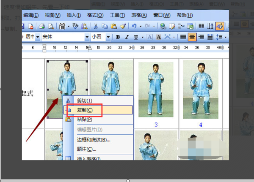Click the right indent marker near 16 on ruler
The height and width of the screenshot is (182, 254).
(90, 48)
